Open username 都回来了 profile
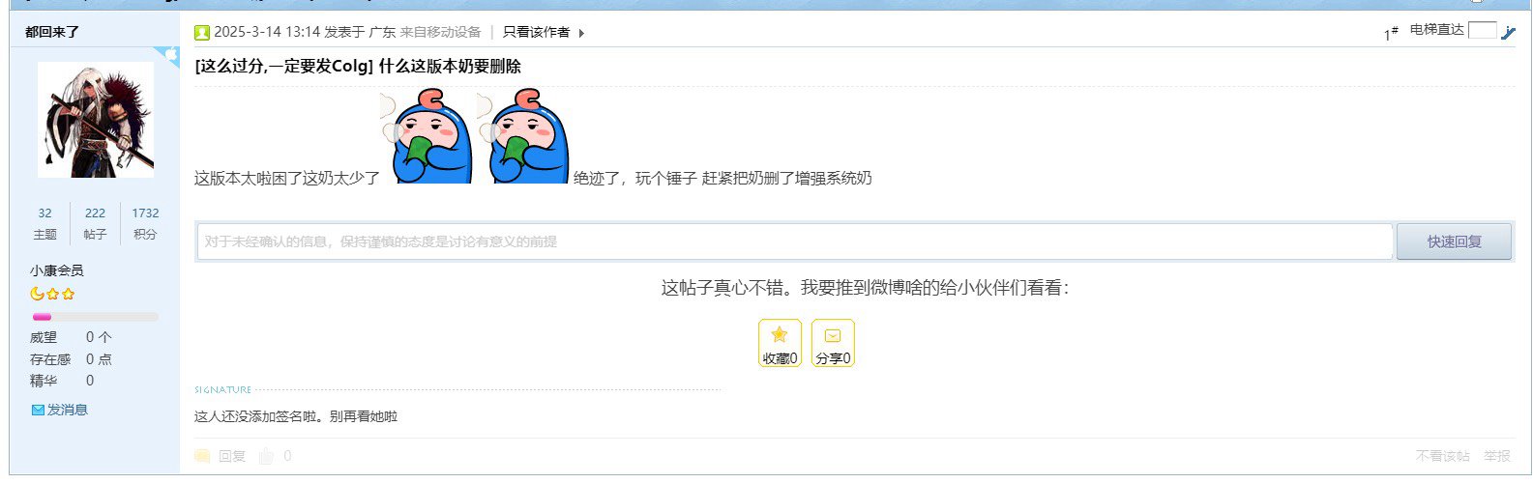 click(x=52, y=32)
